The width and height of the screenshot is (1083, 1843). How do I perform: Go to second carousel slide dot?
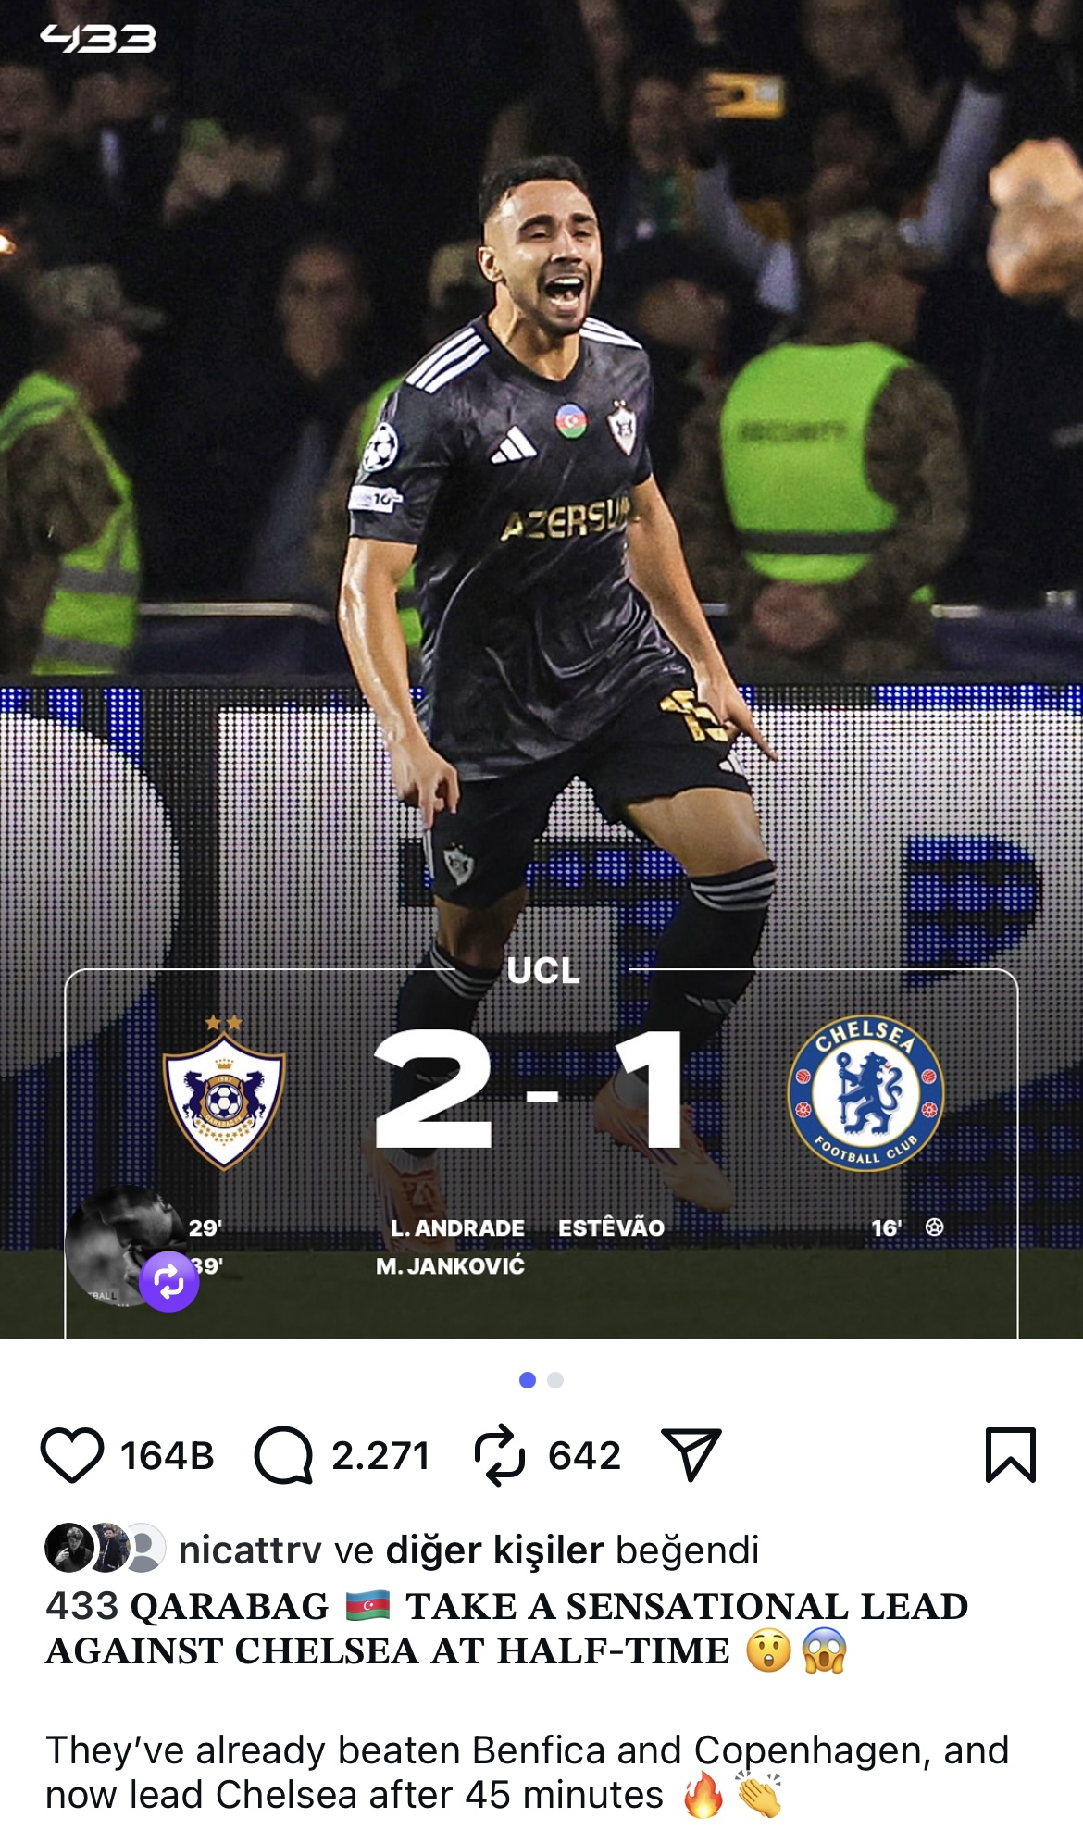click(x=555, y=1380)
